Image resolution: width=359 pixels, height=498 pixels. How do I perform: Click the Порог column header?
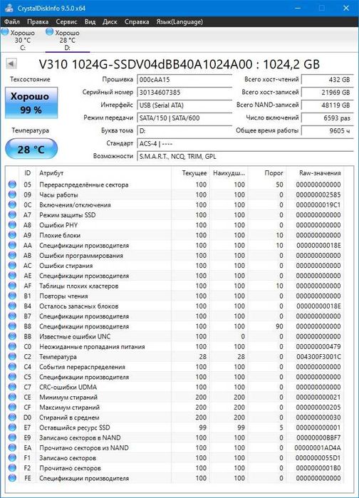[267, 173]
